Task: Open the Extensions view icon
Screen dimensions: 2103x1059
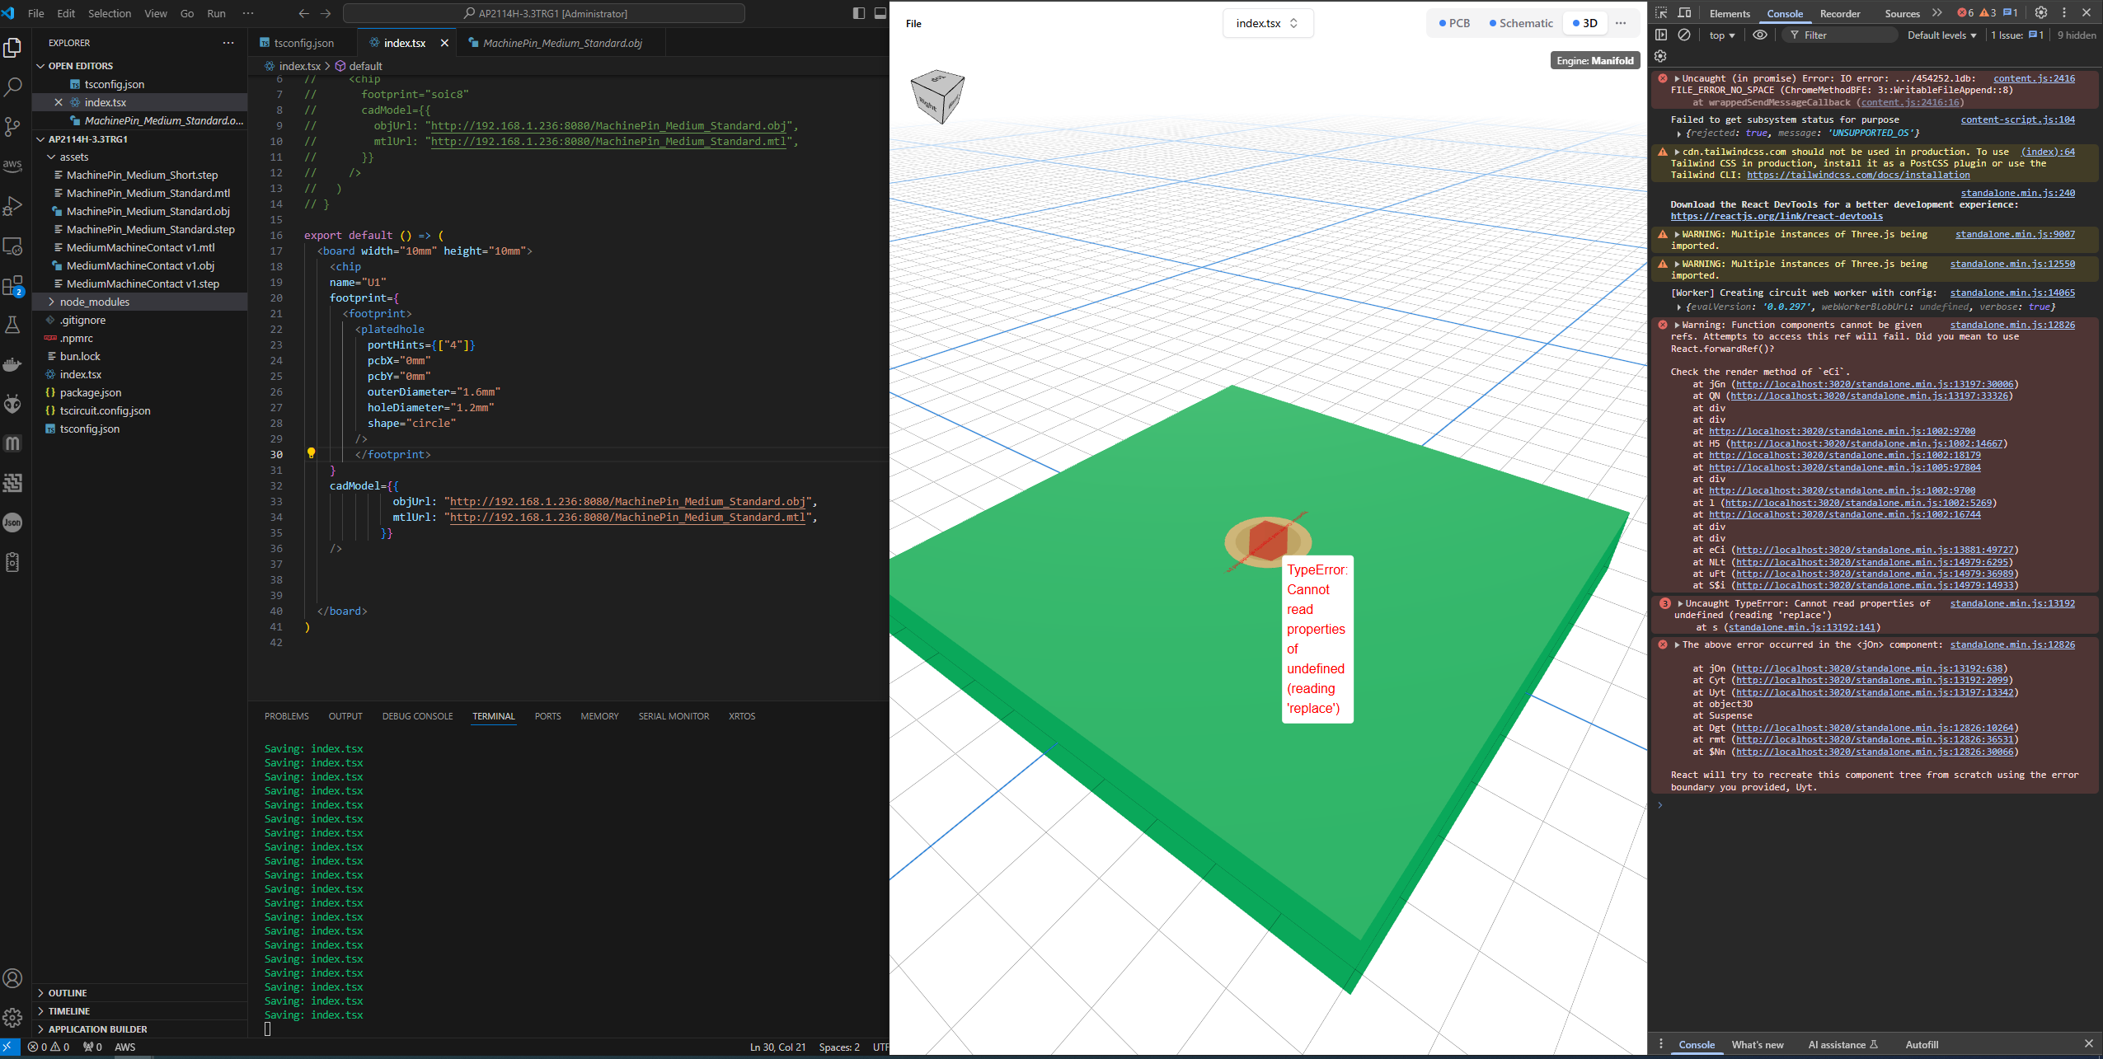Action: (x=12, y=285)
